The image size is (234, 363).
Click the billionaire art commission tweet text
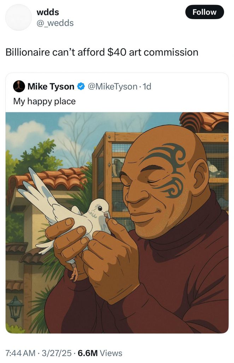tap(102, 52)
